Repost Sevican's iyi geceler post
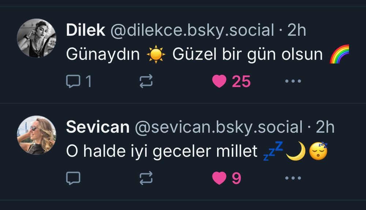Viewport: 366px width, 210px height. click(146, 178)
